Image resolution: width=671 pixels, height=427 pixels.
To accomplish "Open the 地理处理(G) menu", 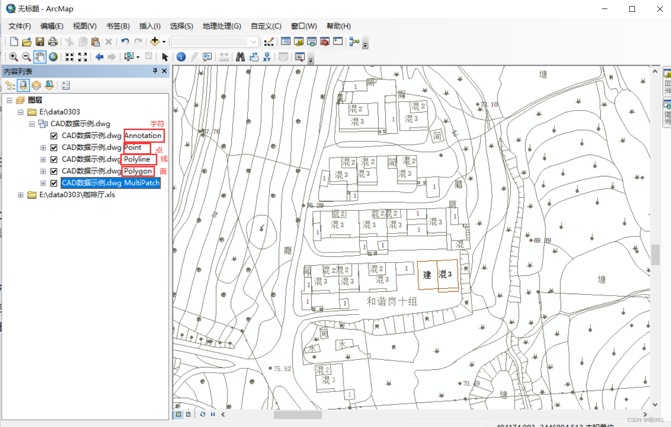I will click(x=221, y=26).
